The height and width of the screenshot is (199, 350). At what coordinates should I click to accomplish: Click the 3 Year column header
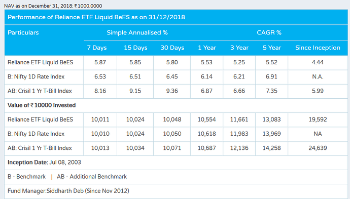(x=239, y=48)
